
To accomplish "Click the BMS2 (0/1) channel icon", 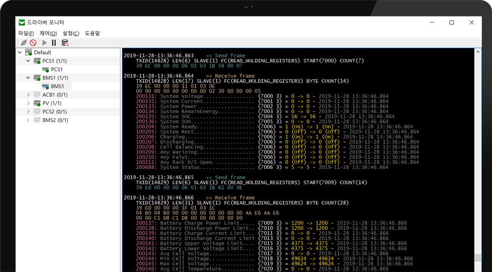I will point(37,120).
